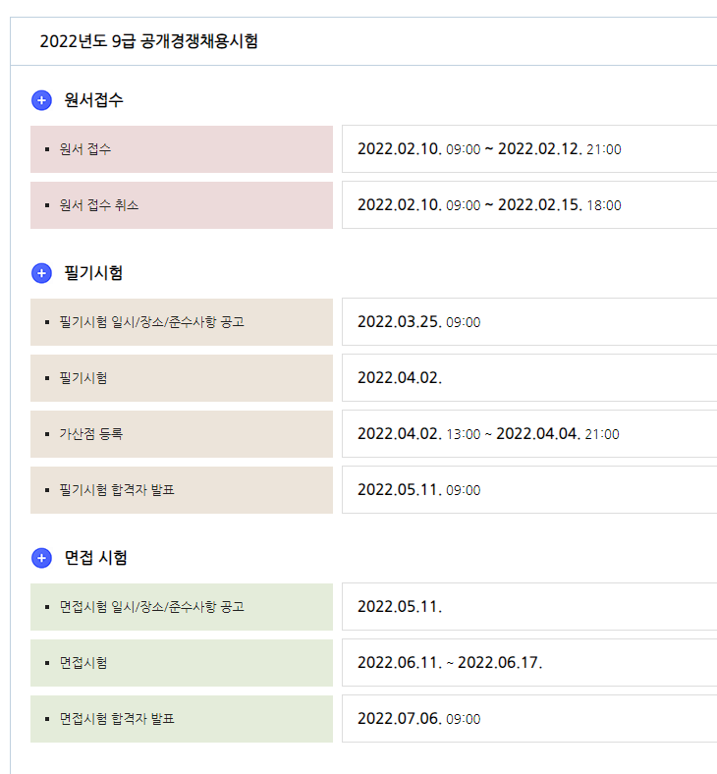The width and height of the screenshot is (717, 774).
Task: Click the 면접 시험 section heading
Action: (x=102, y=558)
